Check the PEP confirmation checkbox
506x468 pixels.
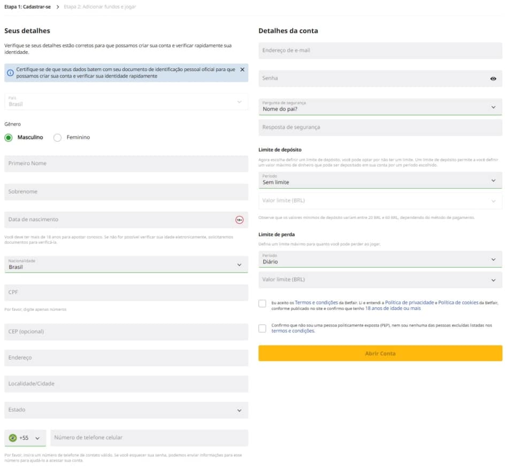click(x=262, y=329)
